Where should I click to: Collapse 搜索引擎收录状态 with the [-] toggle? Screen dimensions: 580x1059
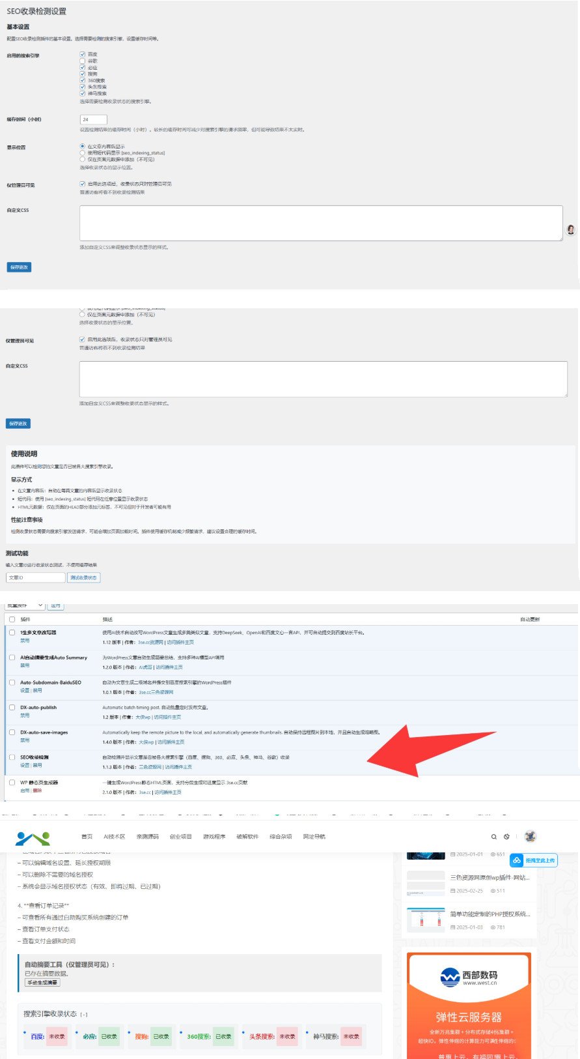[84, 1015]
